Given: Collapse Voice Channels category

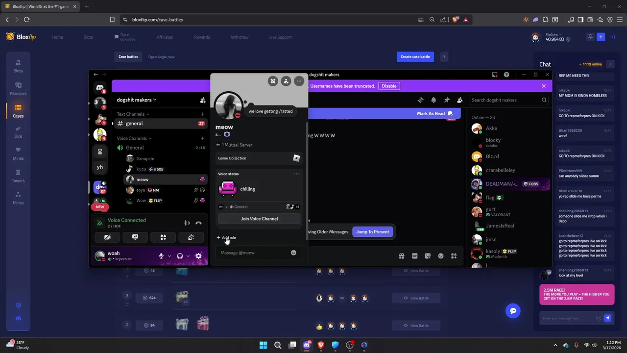Looking at the screenshot, I should [134, 138].
